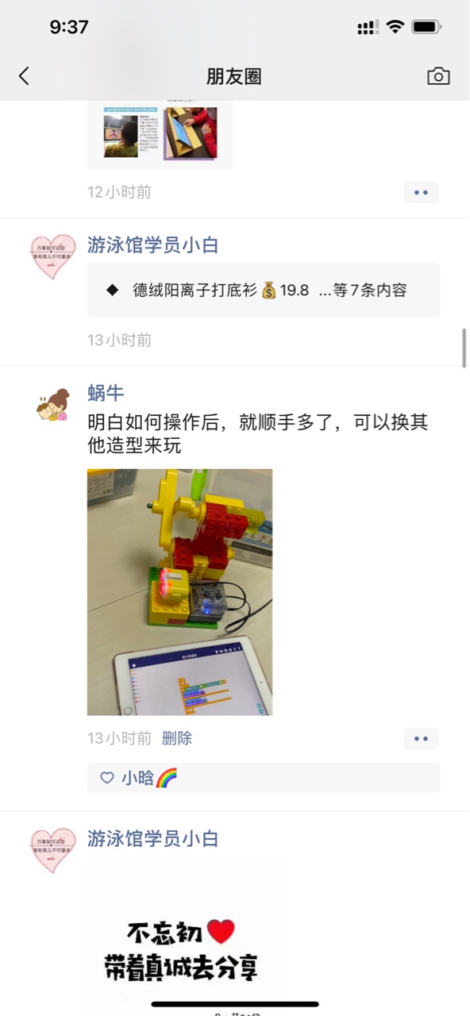Screen dimensions: 470x1016
Task: Open first 游泳馆学员小白 name link
Action: point(153,245)
